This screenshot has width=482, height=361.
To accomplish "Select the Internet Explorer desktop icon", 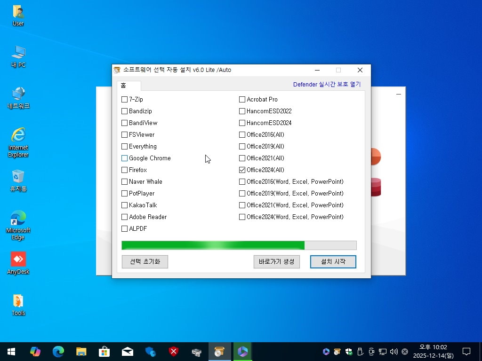I will 18,142.
